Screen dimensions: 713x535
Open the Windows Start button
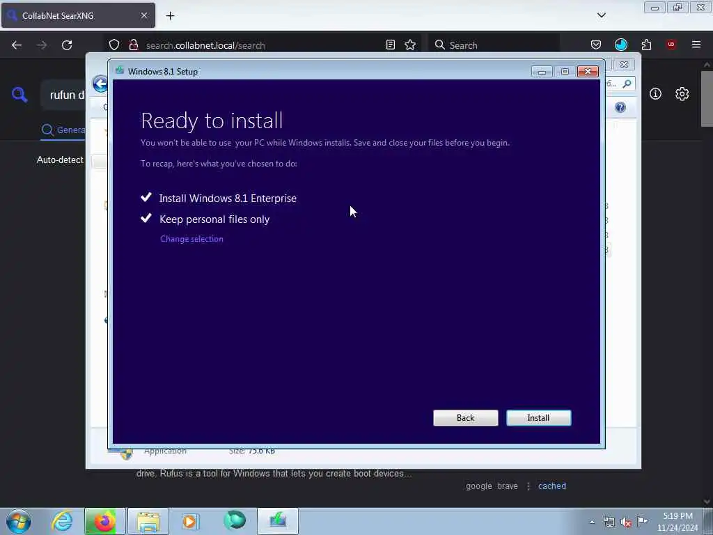pyautogui.click(x=19, y=521)
